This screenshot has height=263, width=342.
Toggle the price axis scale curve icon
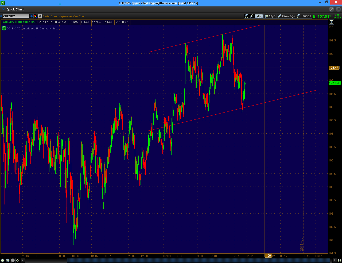pyautogui.click(x=331, y=22)
